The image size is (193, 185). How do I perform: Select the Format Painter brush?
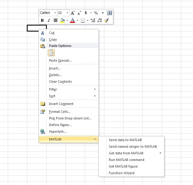click(x=106, y=20)
